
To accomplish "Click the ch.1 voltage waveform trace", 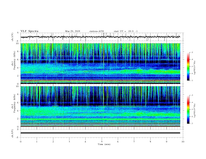I will coord(100,37).
